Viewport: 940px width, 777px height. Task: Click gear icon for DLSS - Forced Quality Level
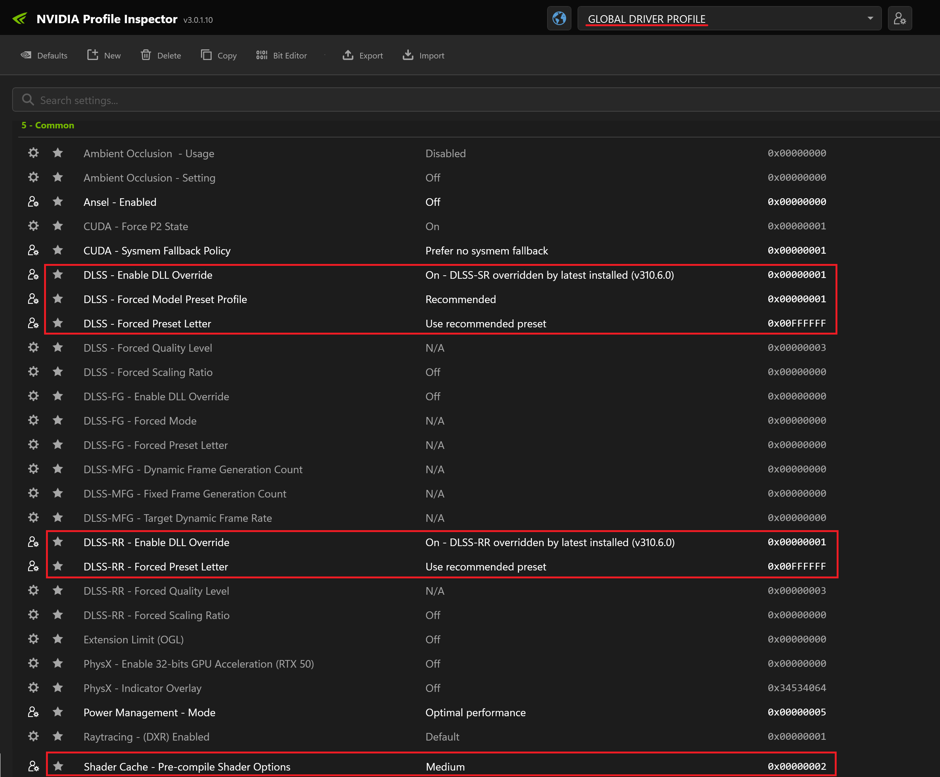33,347
